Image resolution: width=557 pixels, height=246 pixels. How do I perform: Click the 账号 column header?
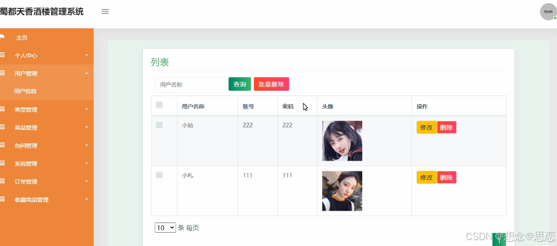coord(248,106)
